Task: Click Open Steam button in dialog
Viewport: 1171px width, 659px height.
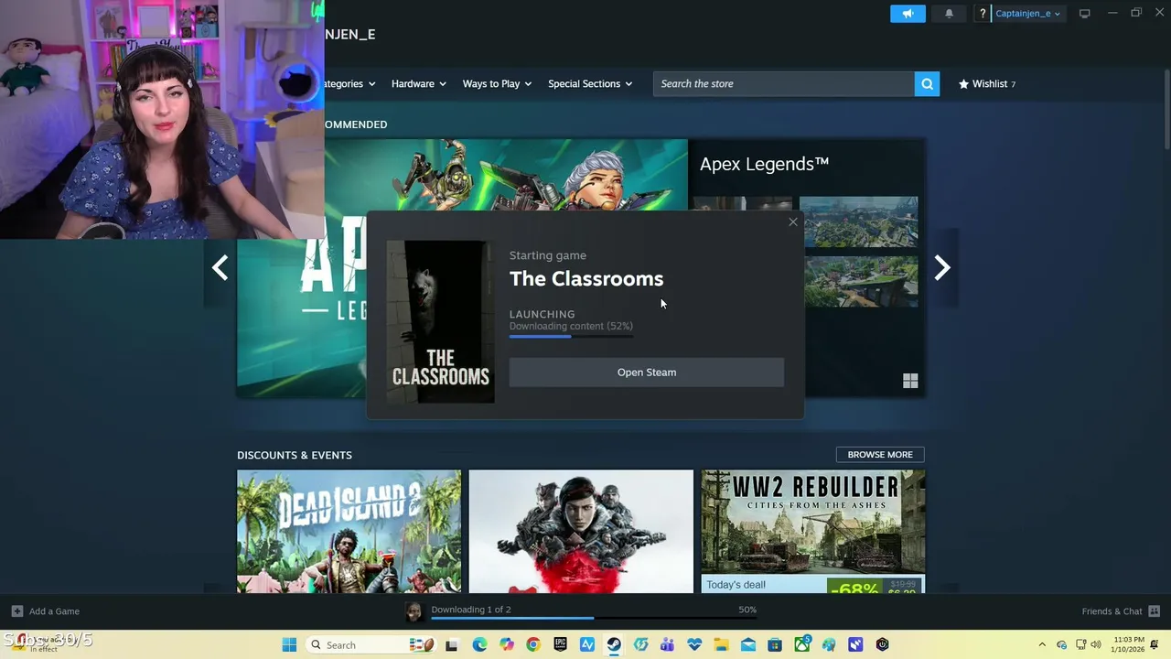Action: coord(647,373)
